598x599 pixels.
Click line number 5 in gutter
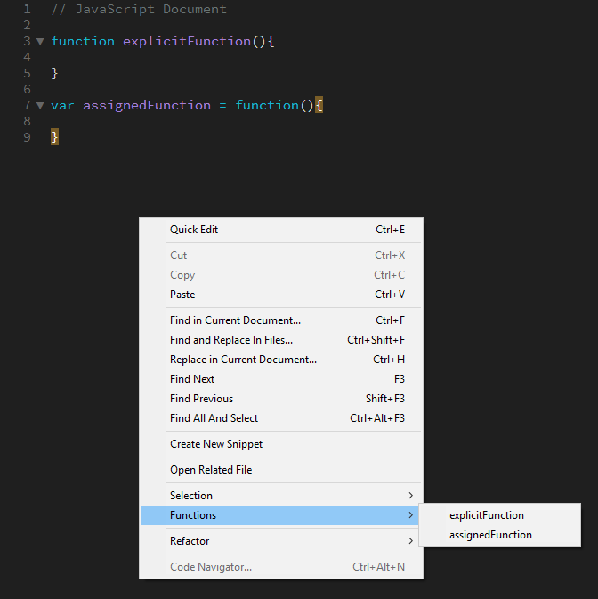[x=28, y=74]
